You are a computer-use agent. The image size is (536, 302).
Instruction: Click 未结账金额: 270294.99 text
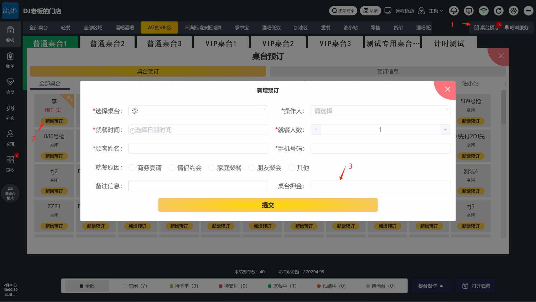tap(301, 272)
